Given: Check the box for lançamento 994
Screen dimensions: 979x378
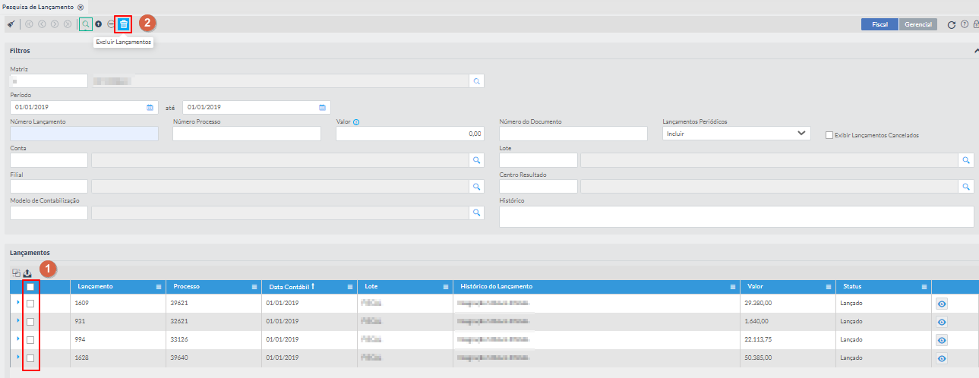Looking at the screenshot, I should tap(30, 340).
